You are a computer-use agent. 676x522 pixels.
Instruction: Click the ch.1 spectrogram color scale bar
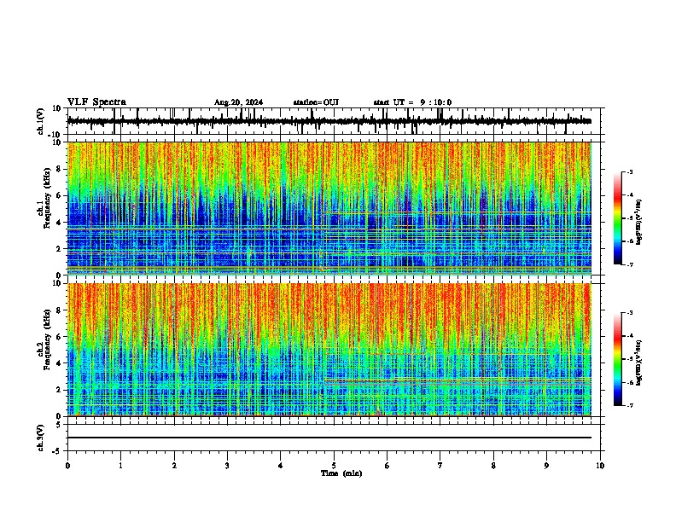pyautogui.click(x=618, y=218)
